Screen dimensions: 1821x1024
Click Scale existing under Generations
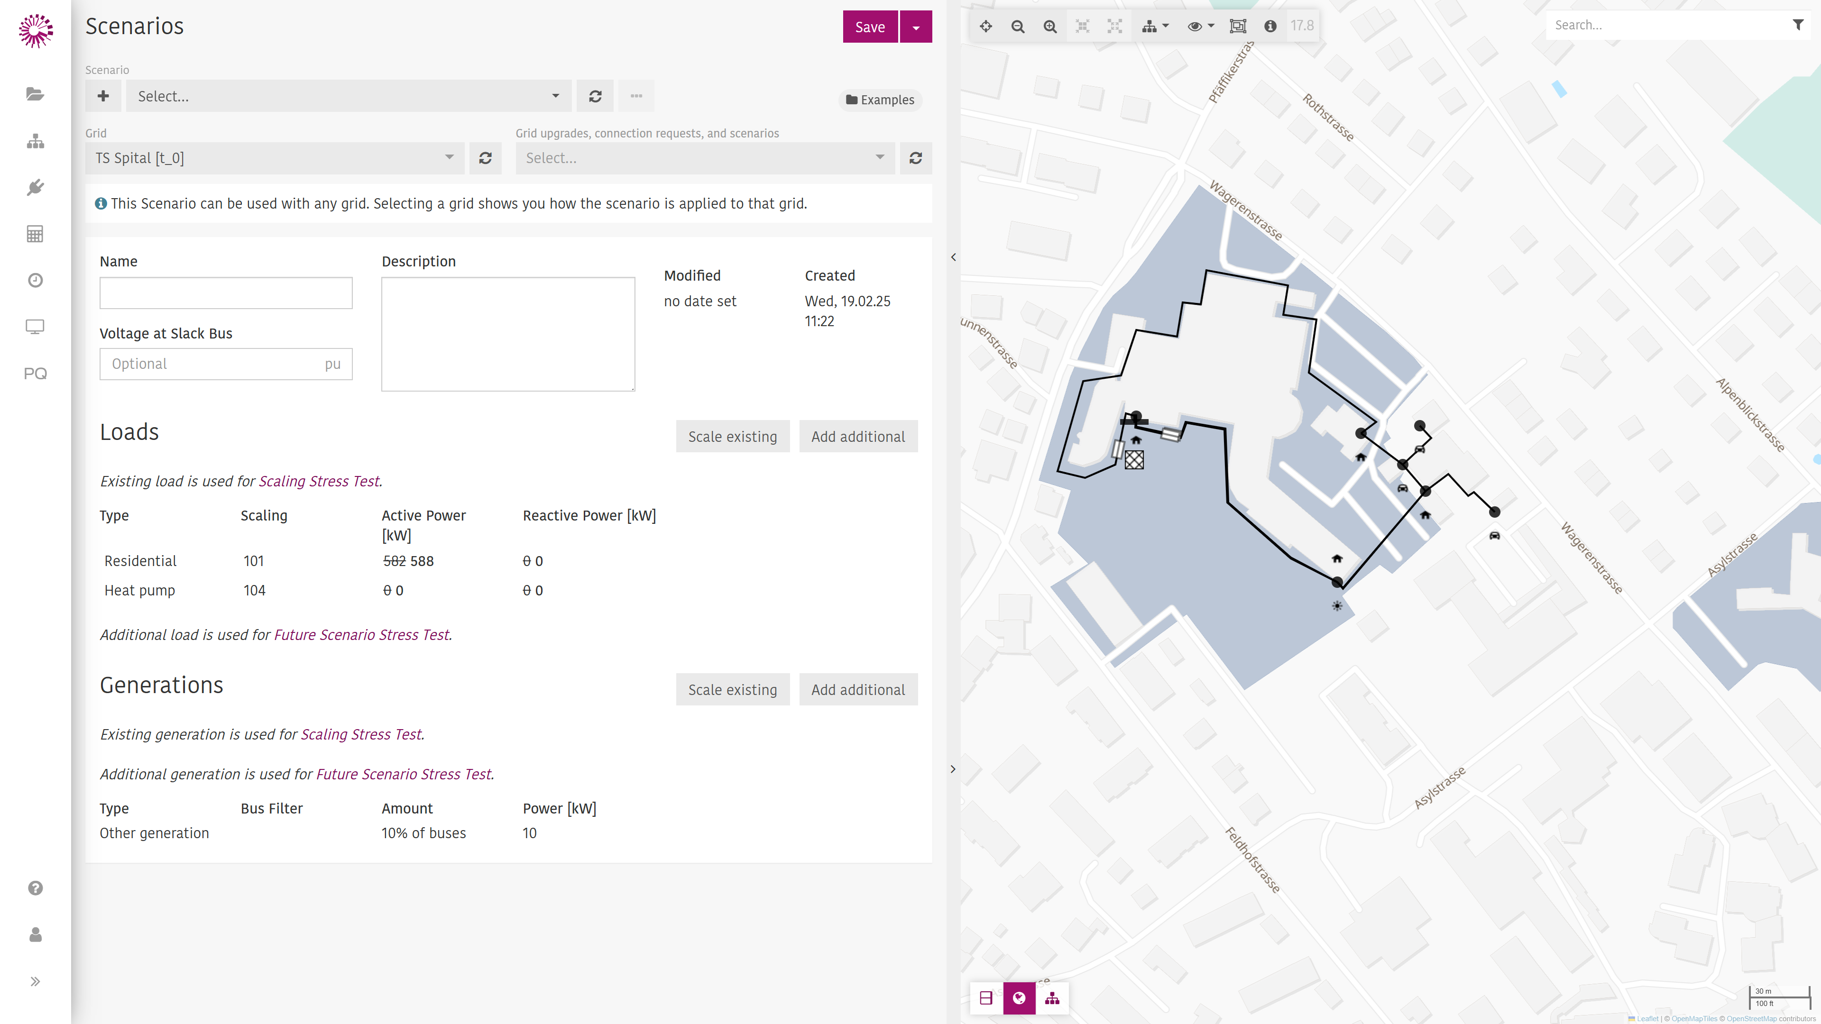pos(732,690)
